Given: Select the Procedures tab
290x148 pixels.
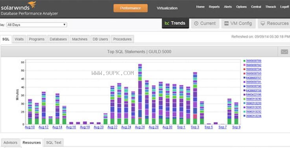Looking at the screenshot, I should tap(122, 39).
